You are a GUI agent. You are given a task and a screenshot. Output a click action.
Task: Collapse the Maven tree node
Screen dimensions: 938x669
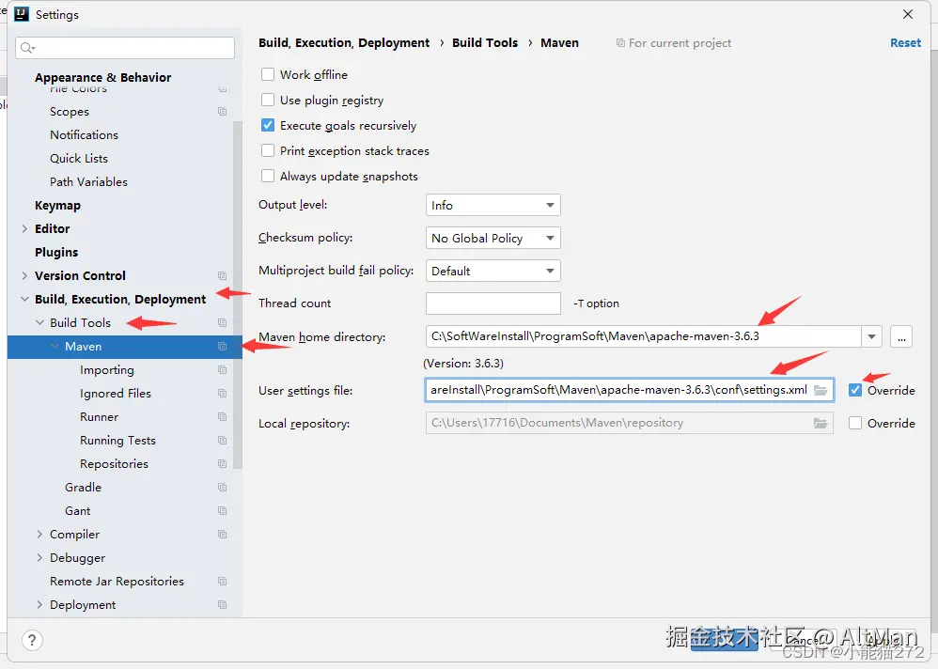tap(55, 347)
